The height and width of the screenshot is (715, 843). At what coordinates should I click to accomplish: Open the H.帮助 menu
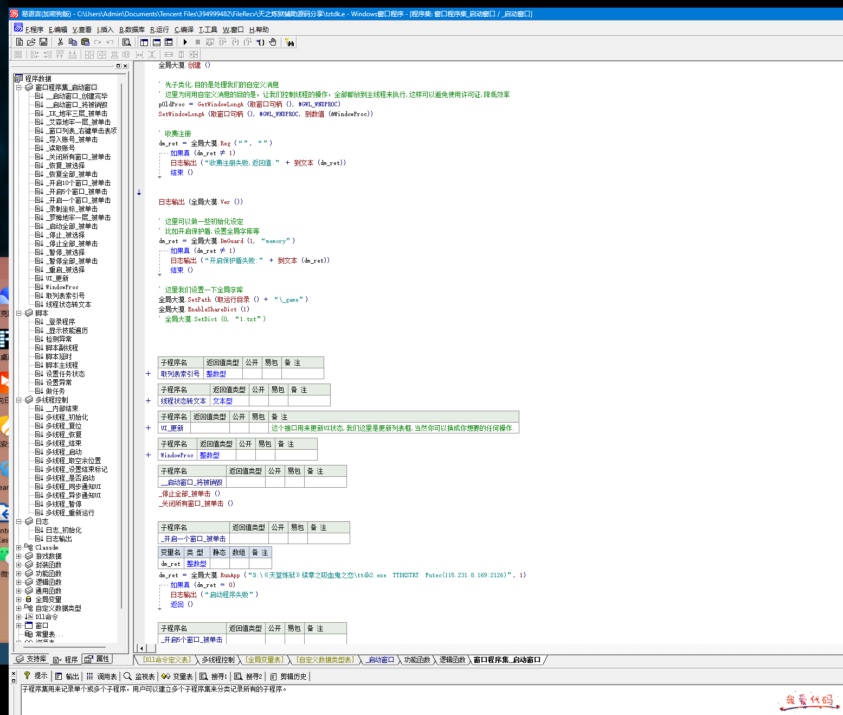point(259,30)
